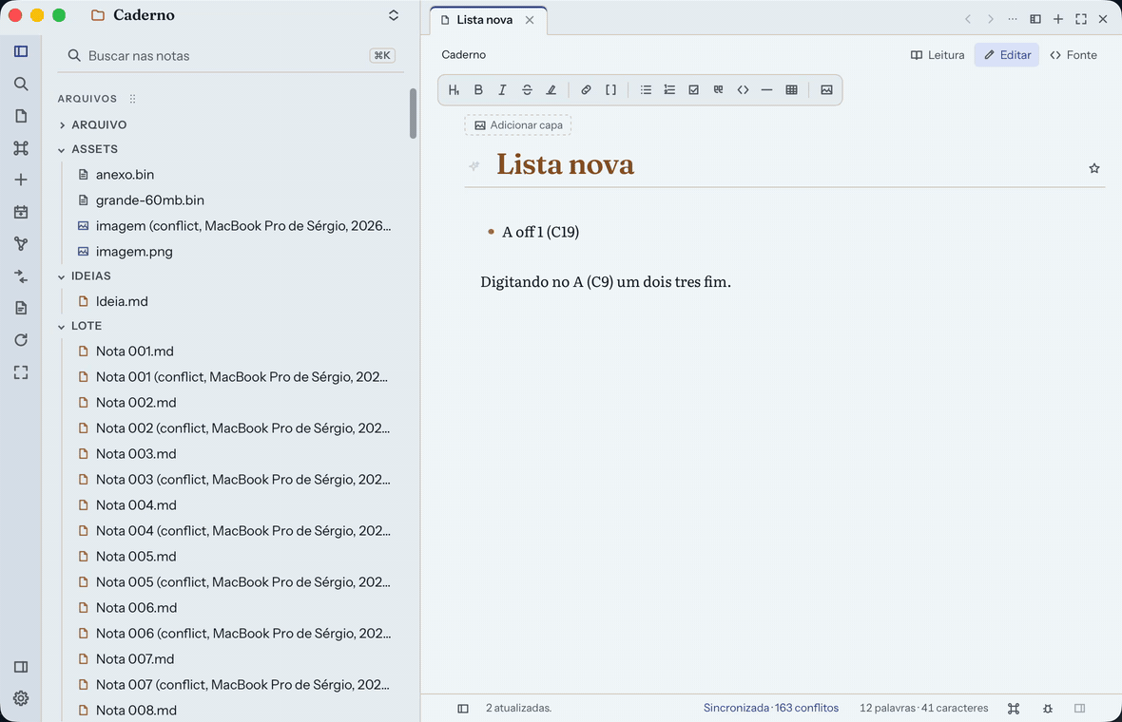Toggle focus mode brackets icon in left rail

click(21, 372)
